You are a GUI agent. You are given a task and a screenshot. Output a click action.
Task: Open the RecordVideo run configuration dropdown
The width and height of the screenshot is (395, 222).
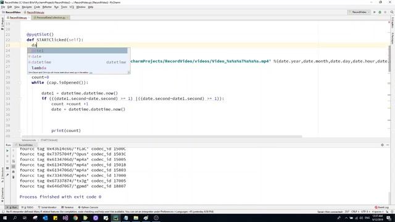coord(359,12)
